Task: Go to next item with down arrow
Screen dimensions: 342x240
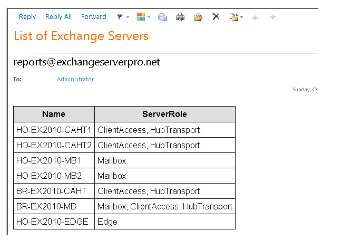Action: (x=272, y=17)
